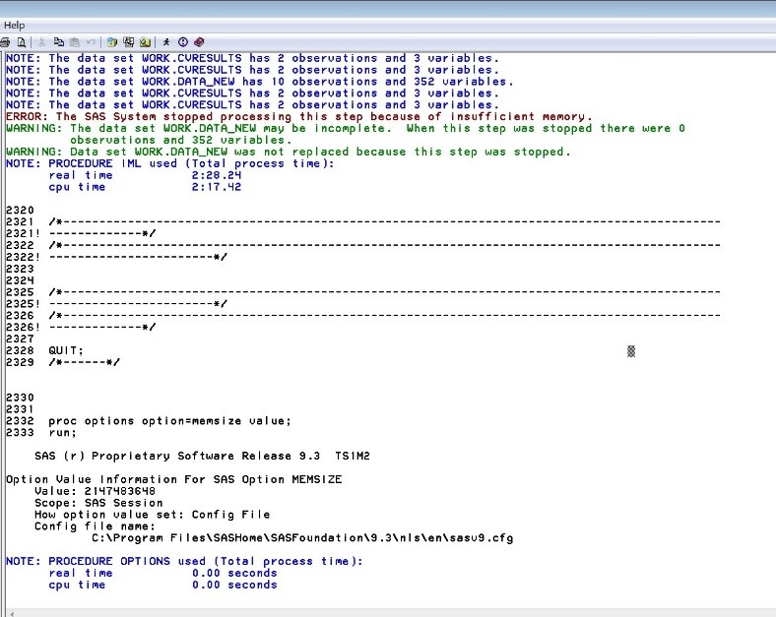This screenshot has height=617, width=776.
Task: Open the SAS Explorer icon
Action: point(129,42)
